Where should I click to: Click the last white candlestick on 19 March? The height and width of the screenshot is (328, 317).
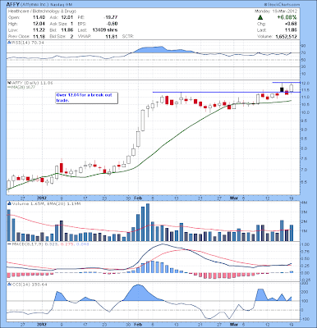tap(292, 88)
